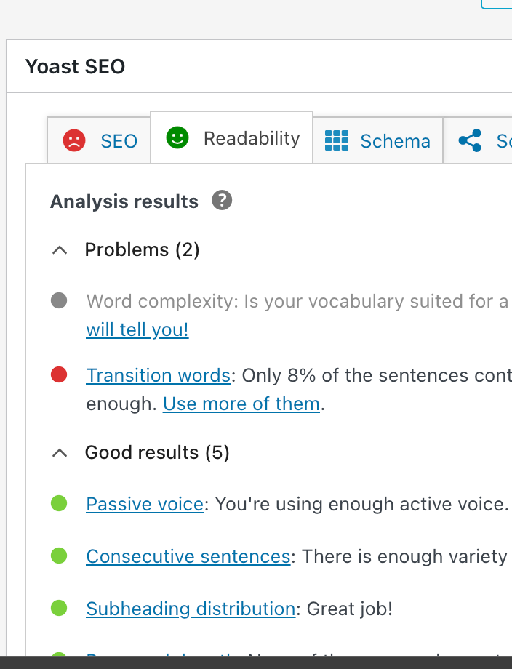Viewport: 512px width, 669px height.
Task: Click the Yoast SEO panel header
Action: [x=76, y=66]
